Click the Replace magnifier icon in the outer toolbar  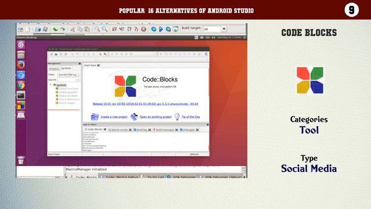tap(104, 30)
